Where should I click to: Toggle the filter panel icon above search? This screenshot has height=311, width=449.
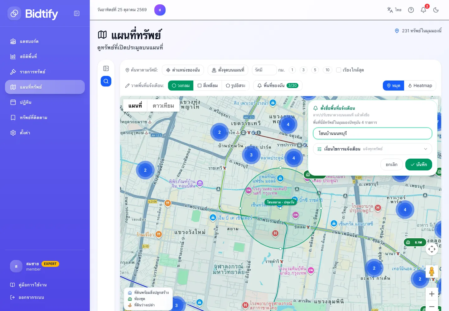pyautogui.click(x=106, y=68)
